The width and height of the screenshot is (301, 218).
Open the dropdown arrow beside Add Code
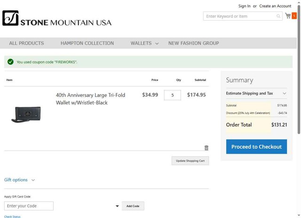point(117,206)
